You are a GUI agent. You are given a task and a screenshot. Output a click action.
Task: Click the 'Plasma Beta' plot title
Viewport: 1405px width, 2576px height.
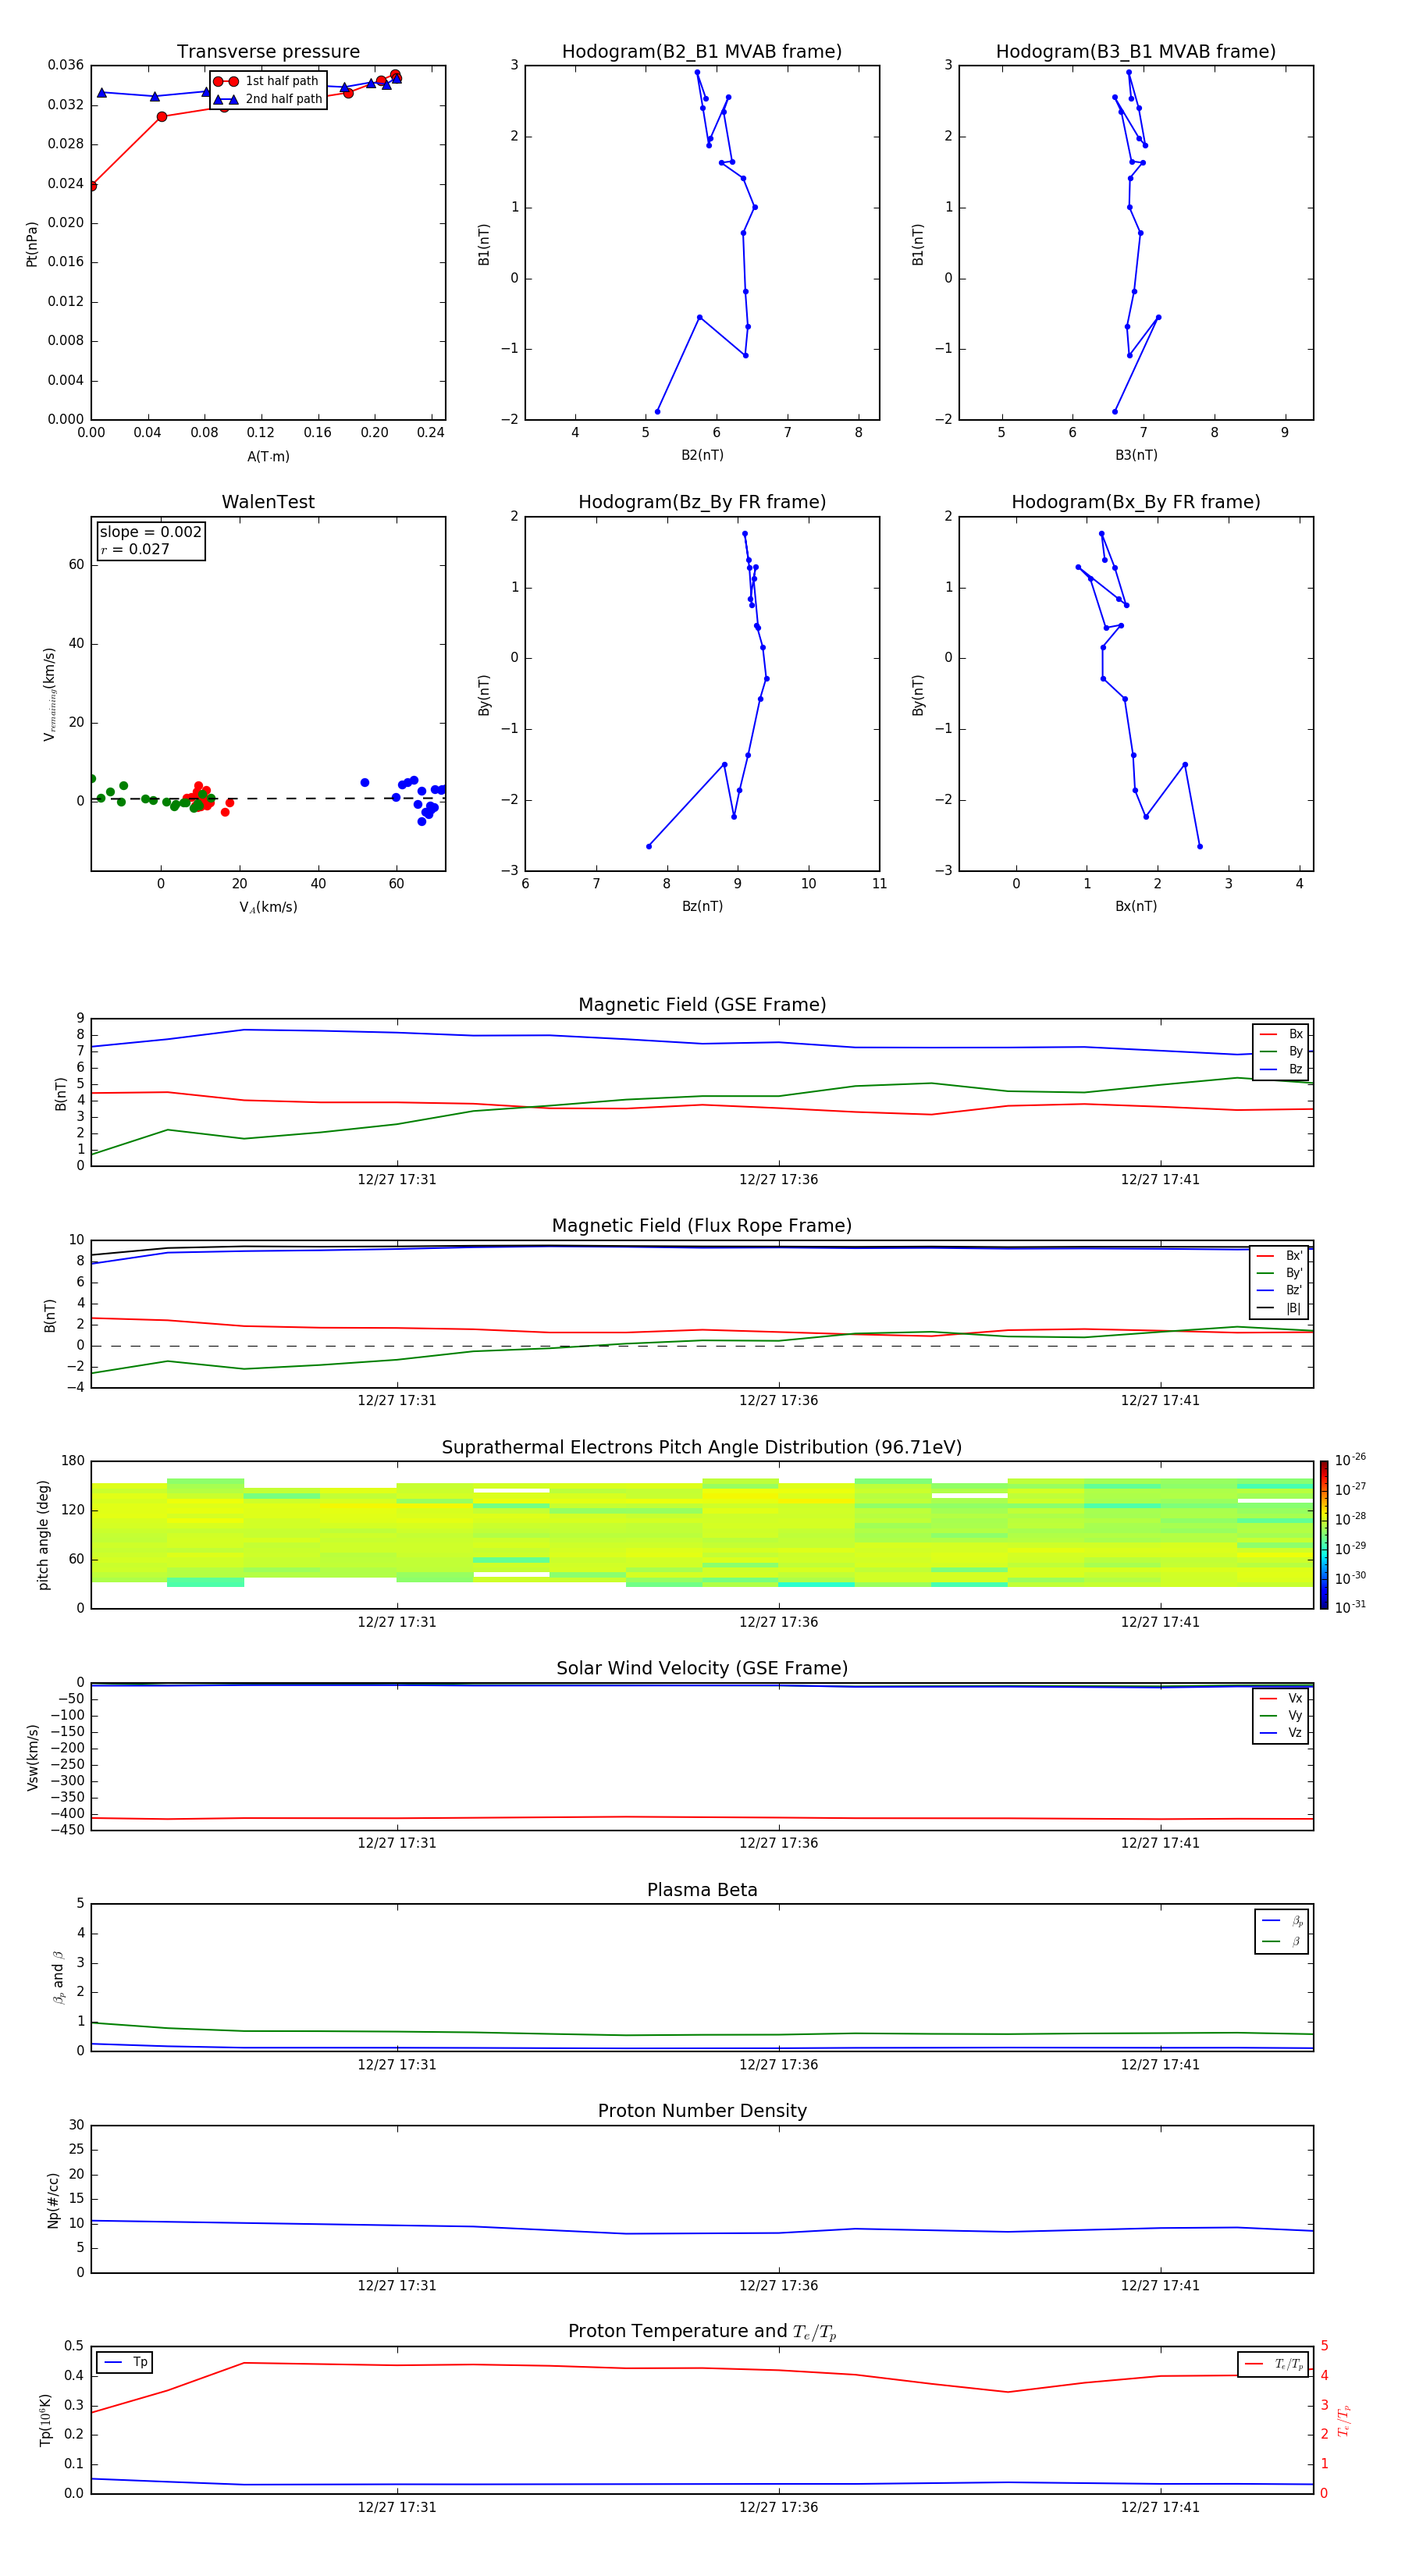(702, 1890)
